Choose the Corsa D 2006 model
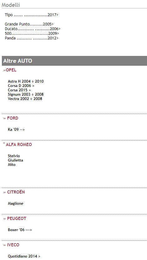Screen dimensions: 147x260 coord(21,86)
